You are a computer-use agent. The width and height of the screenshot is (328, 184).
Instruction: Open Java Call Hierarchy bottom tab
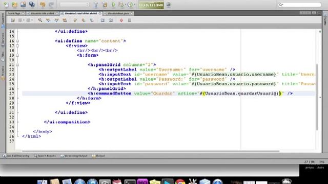(x=16, y=156)
